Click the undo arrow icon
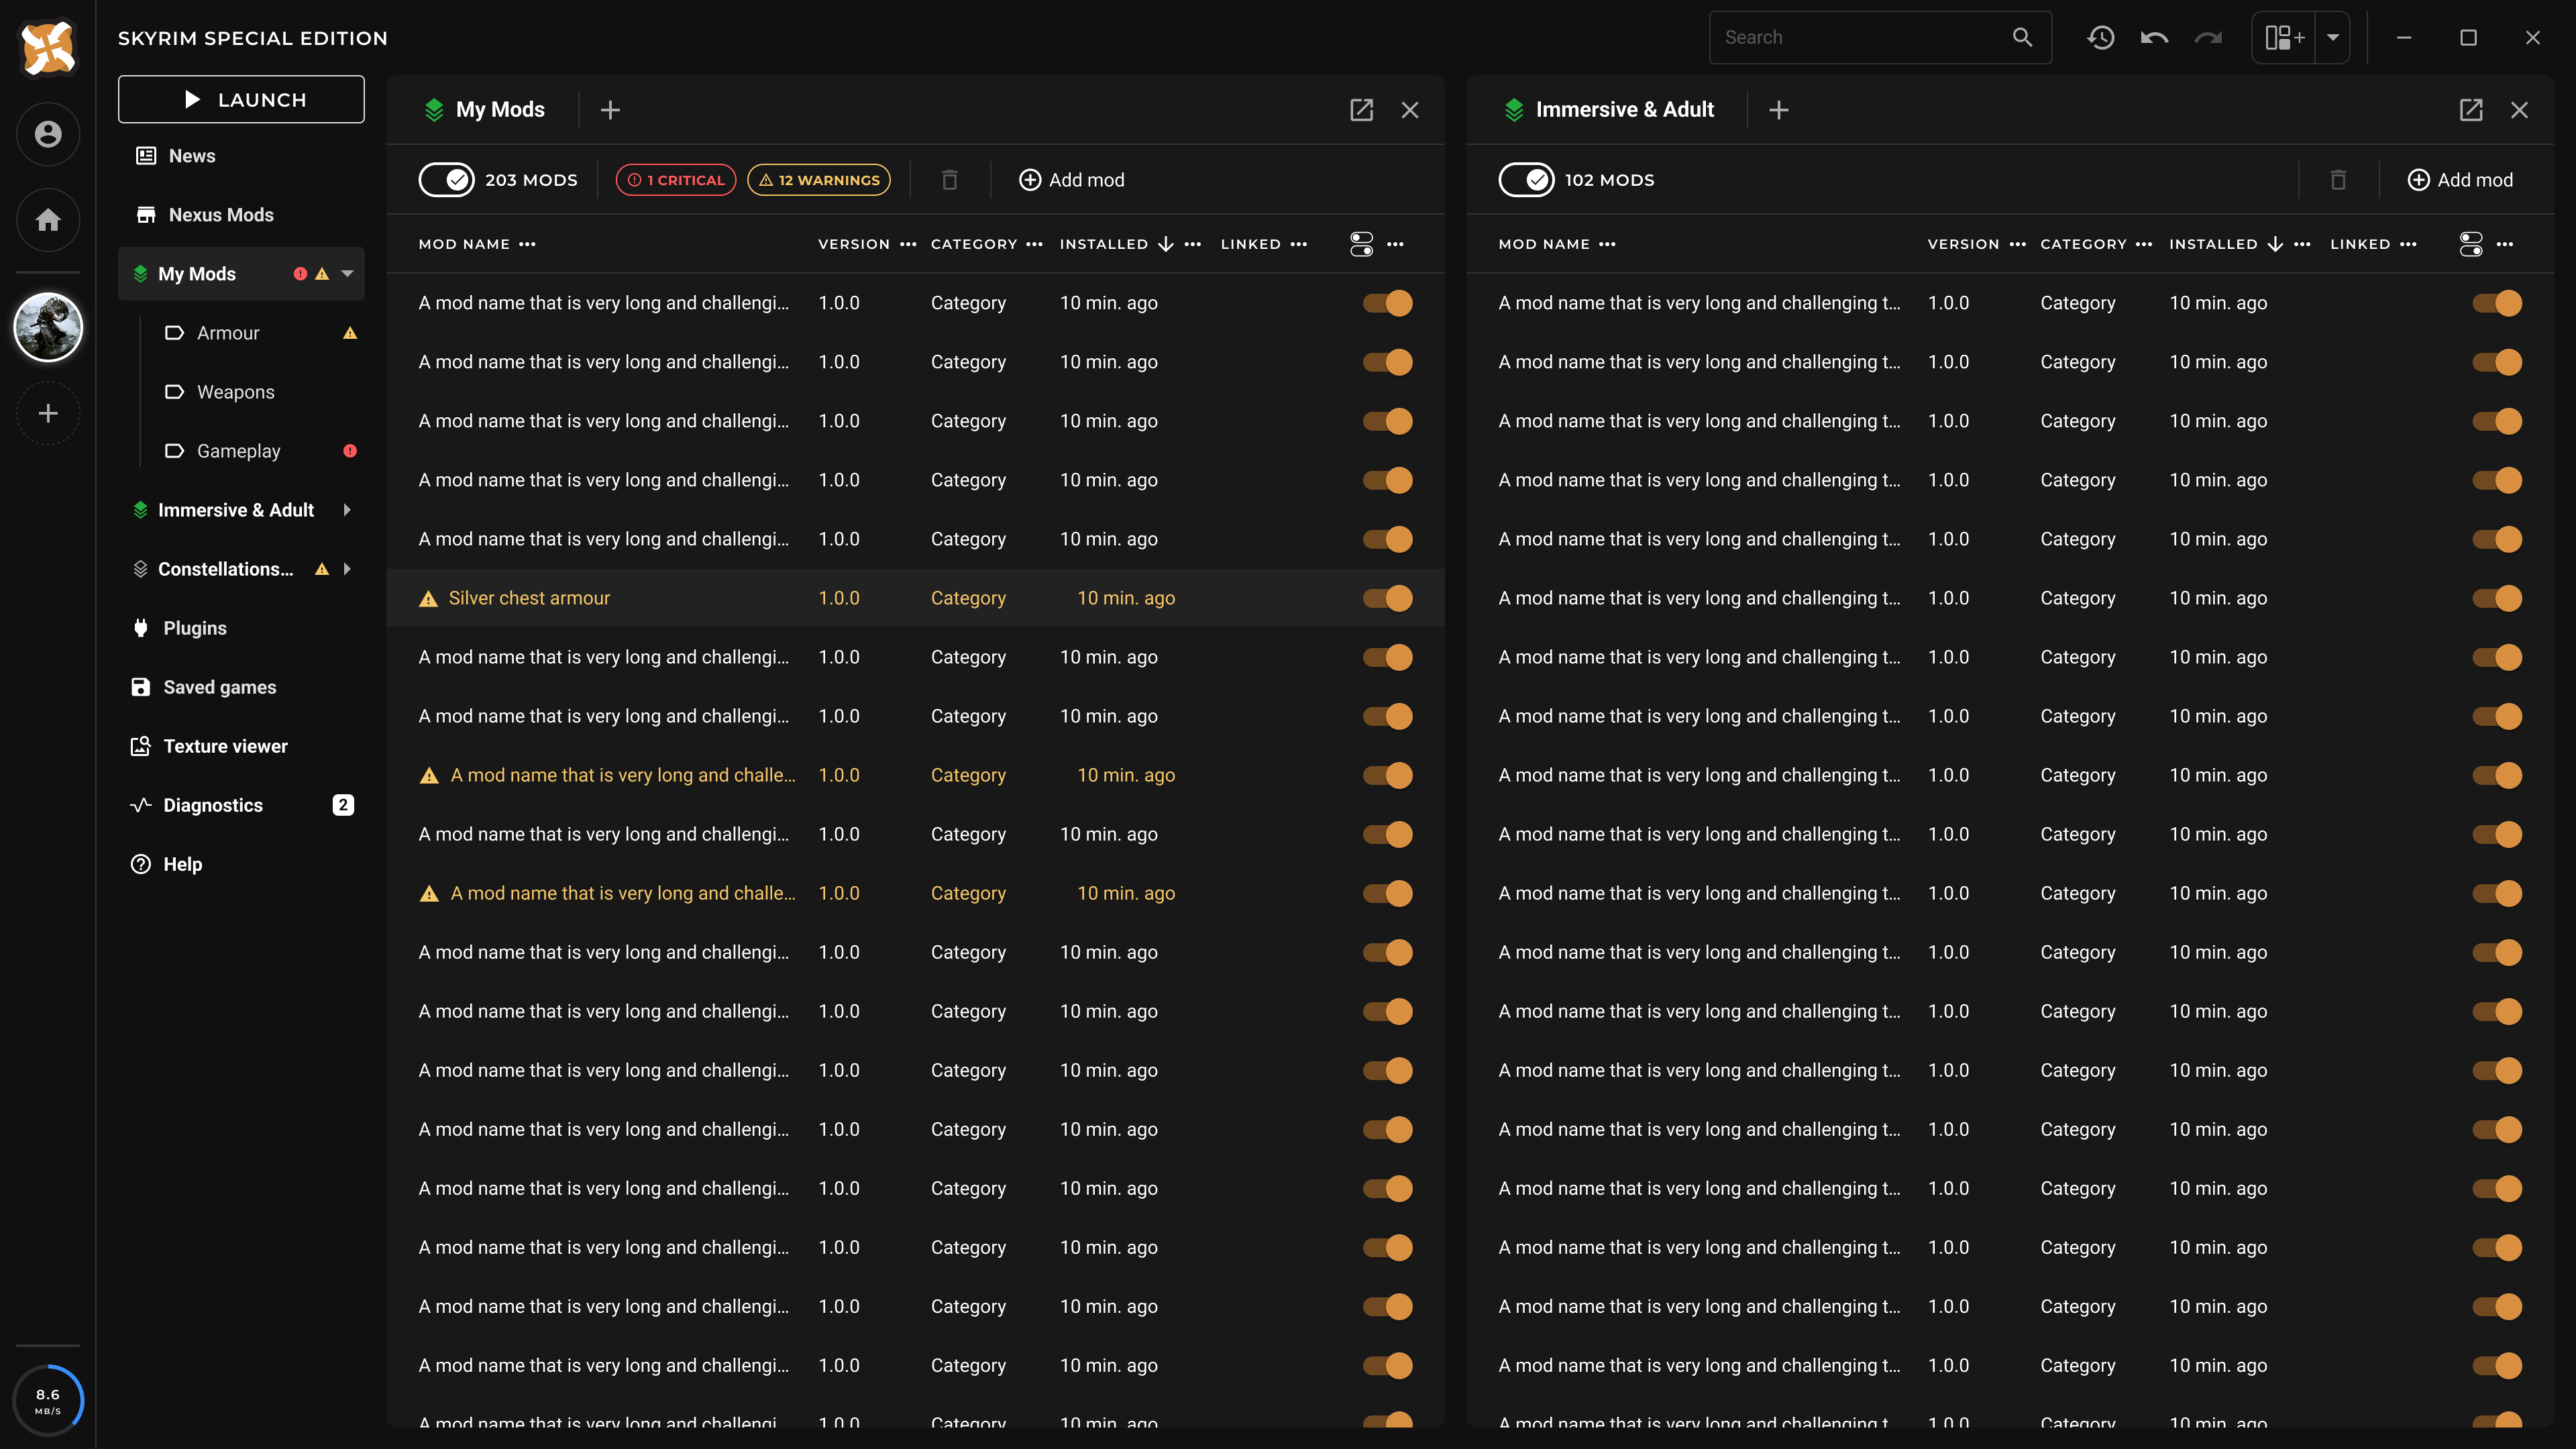2576x1449 pixels. tap(2154, 38)
